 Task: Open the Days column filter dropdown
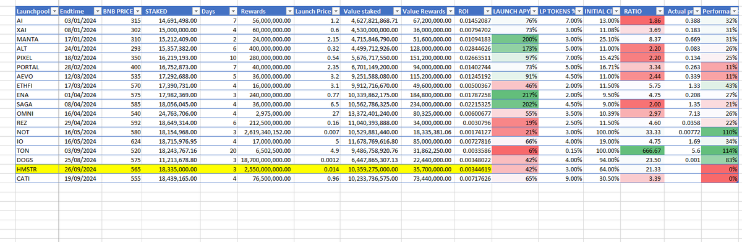pyautogui.click(x=233, y=12)
